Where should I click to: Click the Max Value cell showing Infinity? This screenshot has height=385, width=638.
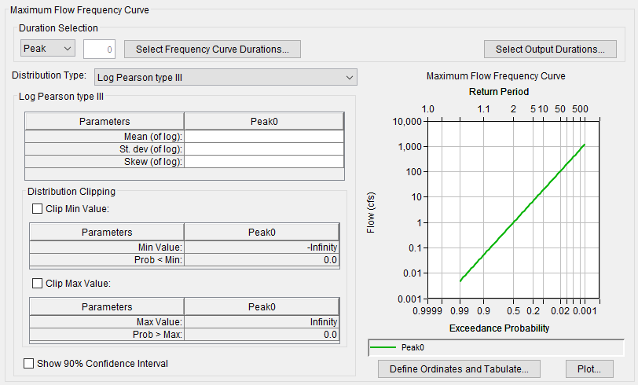[262, 321]
